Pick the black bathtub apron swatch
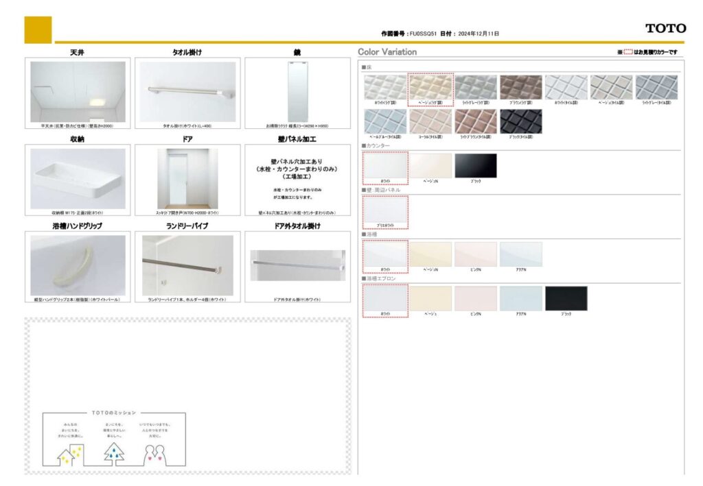 tap(566, 298)
